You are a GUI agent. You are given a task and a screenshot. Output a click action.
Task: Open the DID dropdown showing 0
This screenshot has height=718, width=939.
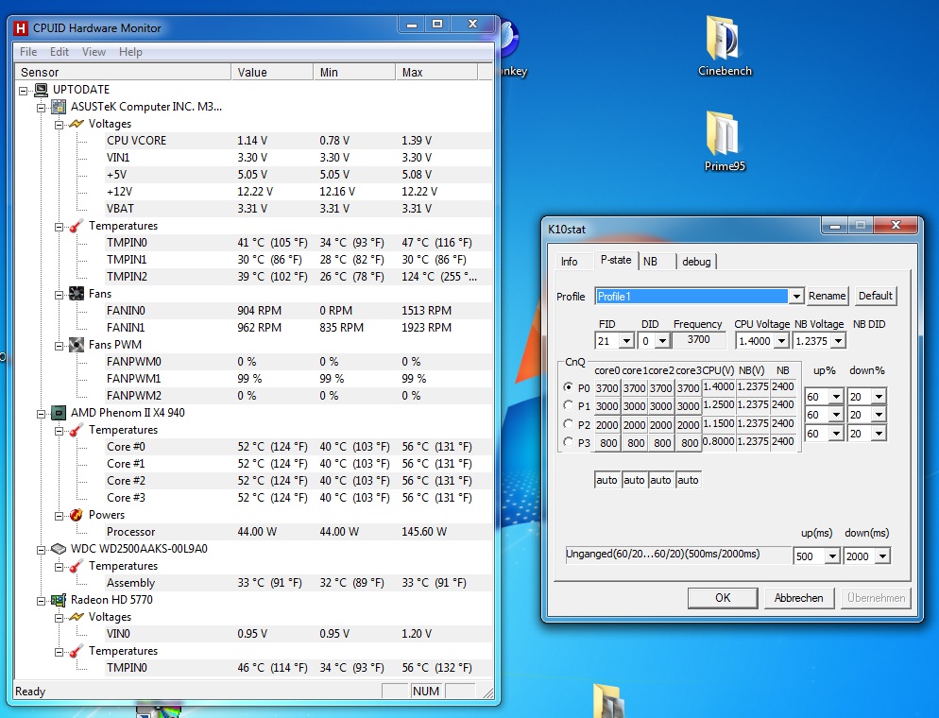pyautogui.click(x=661, y=341)
